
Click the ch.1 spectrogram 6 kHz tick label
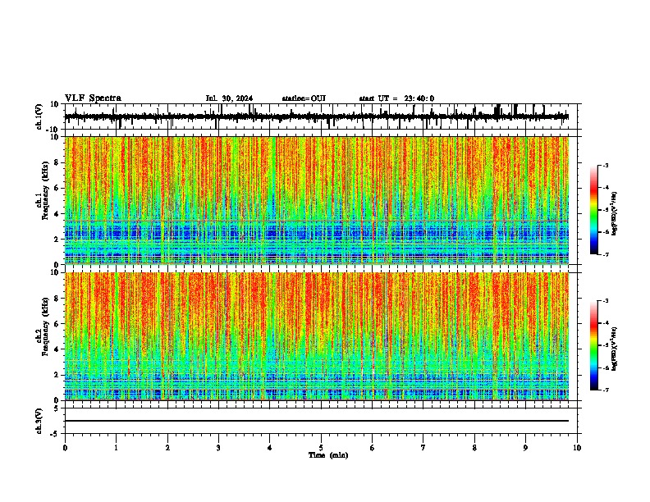57,188
